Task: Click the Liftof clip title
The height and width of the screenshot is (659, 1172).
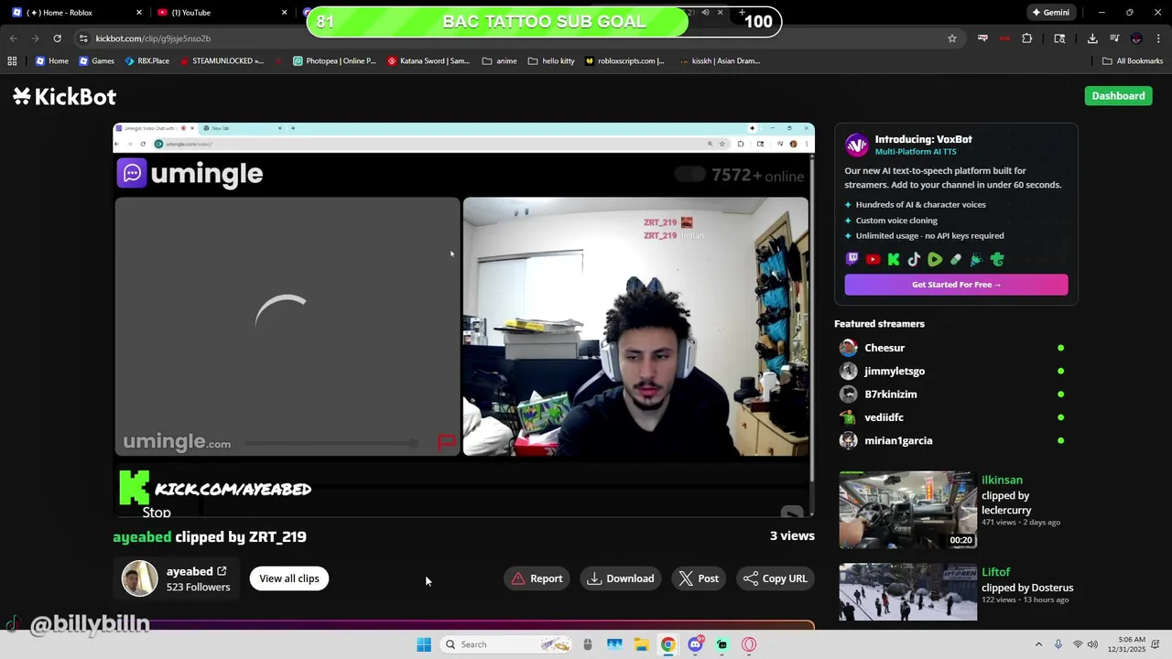Action: 995,572
